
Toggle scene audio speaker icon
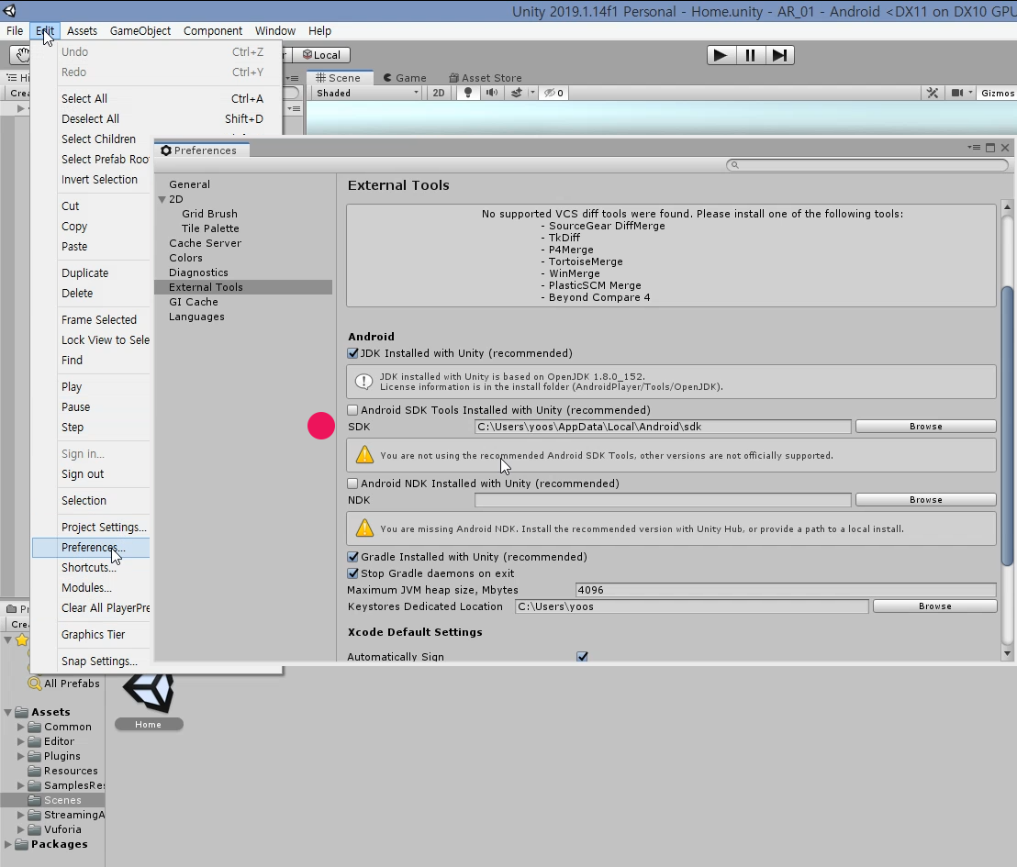492,93
